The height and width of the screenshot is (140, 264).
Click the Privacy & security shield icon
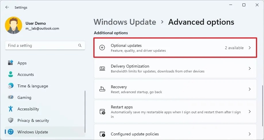tap(11, 120)
